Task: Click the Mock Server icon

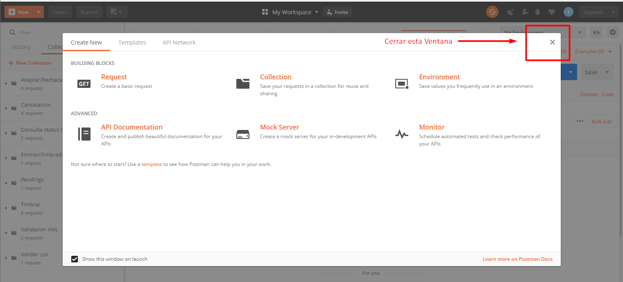Action: [243, 134]
